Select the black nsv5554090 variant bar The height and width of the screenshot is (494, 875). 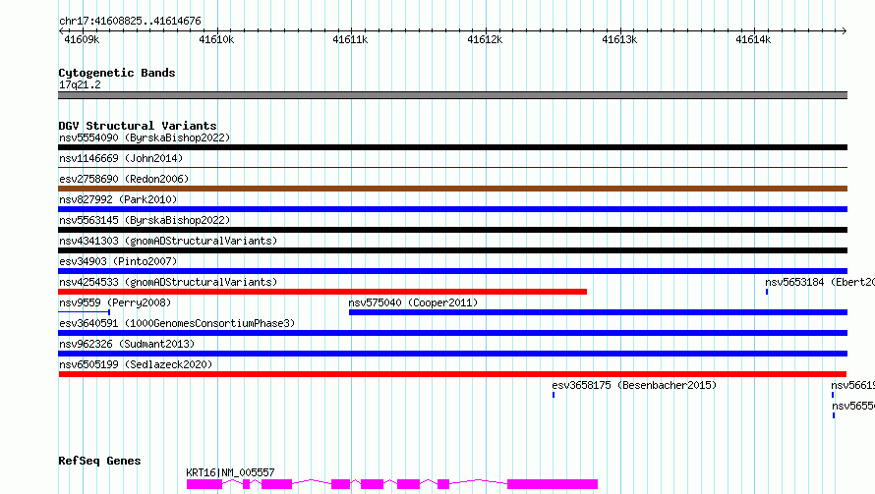pos(452,147)
